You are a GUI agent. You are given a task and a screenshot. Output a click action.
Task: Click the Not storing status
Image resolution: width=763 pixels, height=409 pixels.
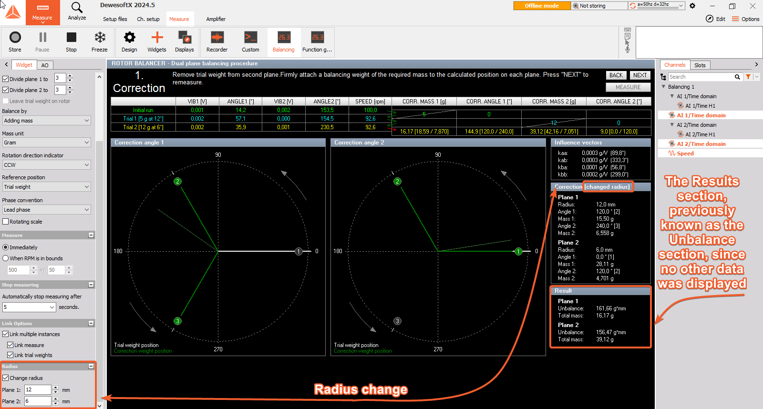tap(599, 6)
